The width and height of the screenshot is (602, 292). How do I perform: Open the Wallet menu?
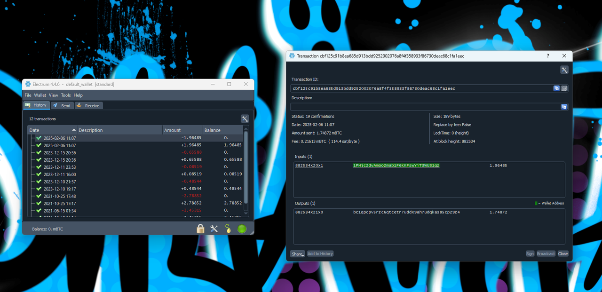(40, 95)
